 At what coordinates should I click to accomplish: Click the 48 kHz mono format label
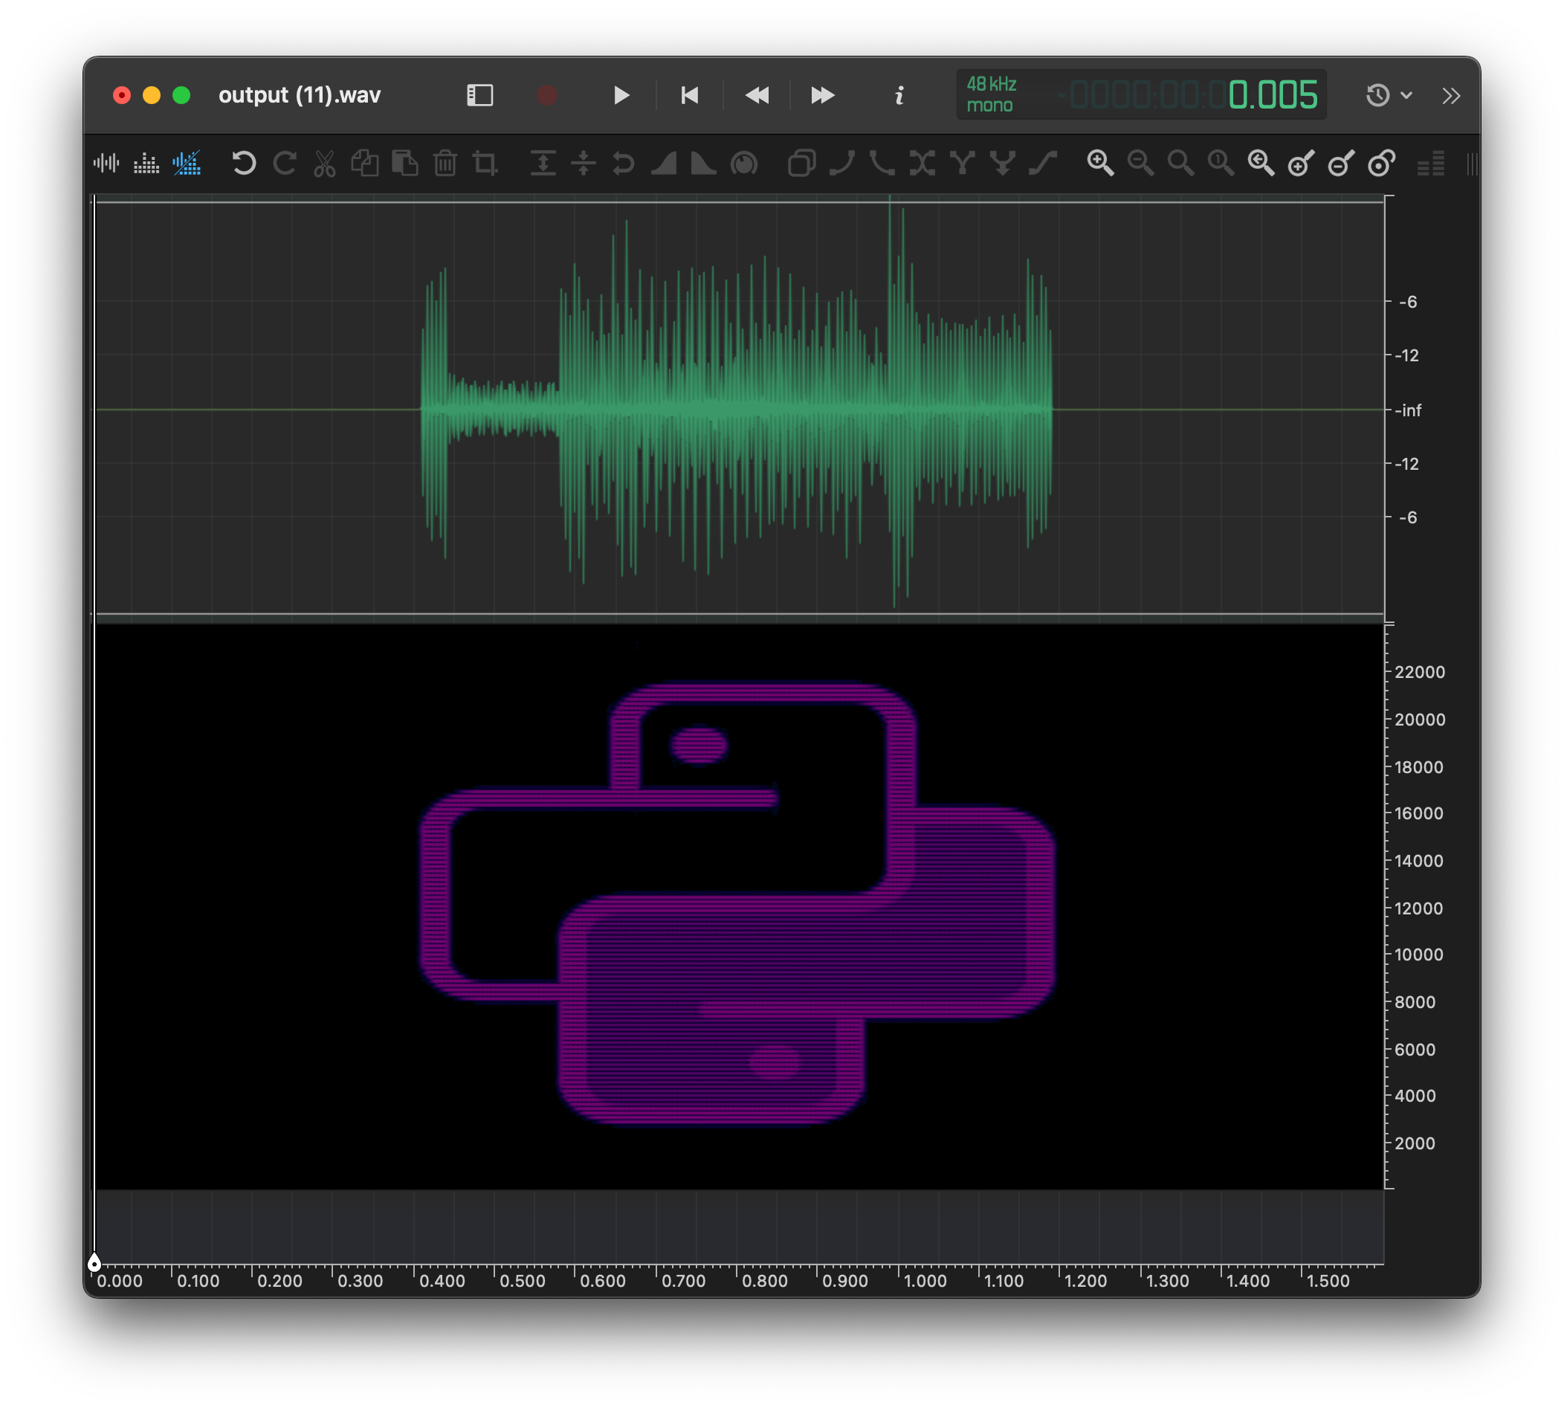(991, 94)
